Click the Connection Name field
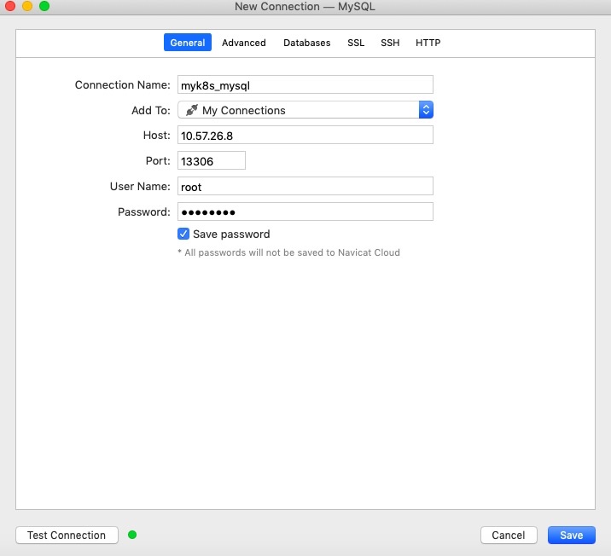 pyautogui.click(x=305, y=85)
